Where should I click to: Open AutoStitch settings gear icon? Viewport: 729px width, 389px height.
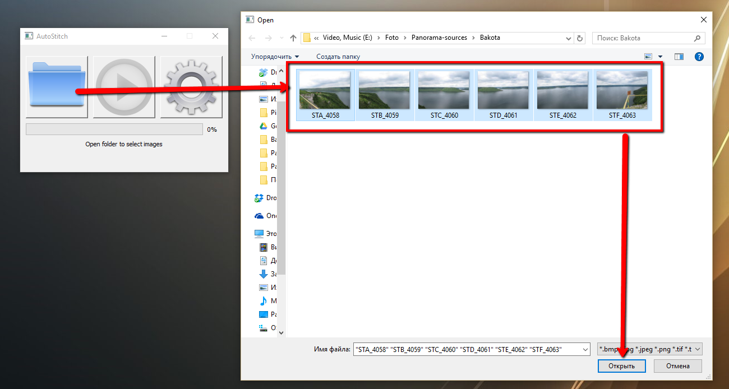[191, 87]
